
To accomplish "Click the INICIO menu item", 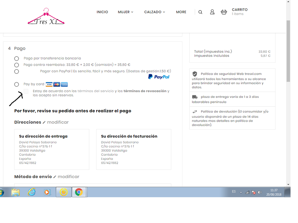I will (x=102, y=12).
